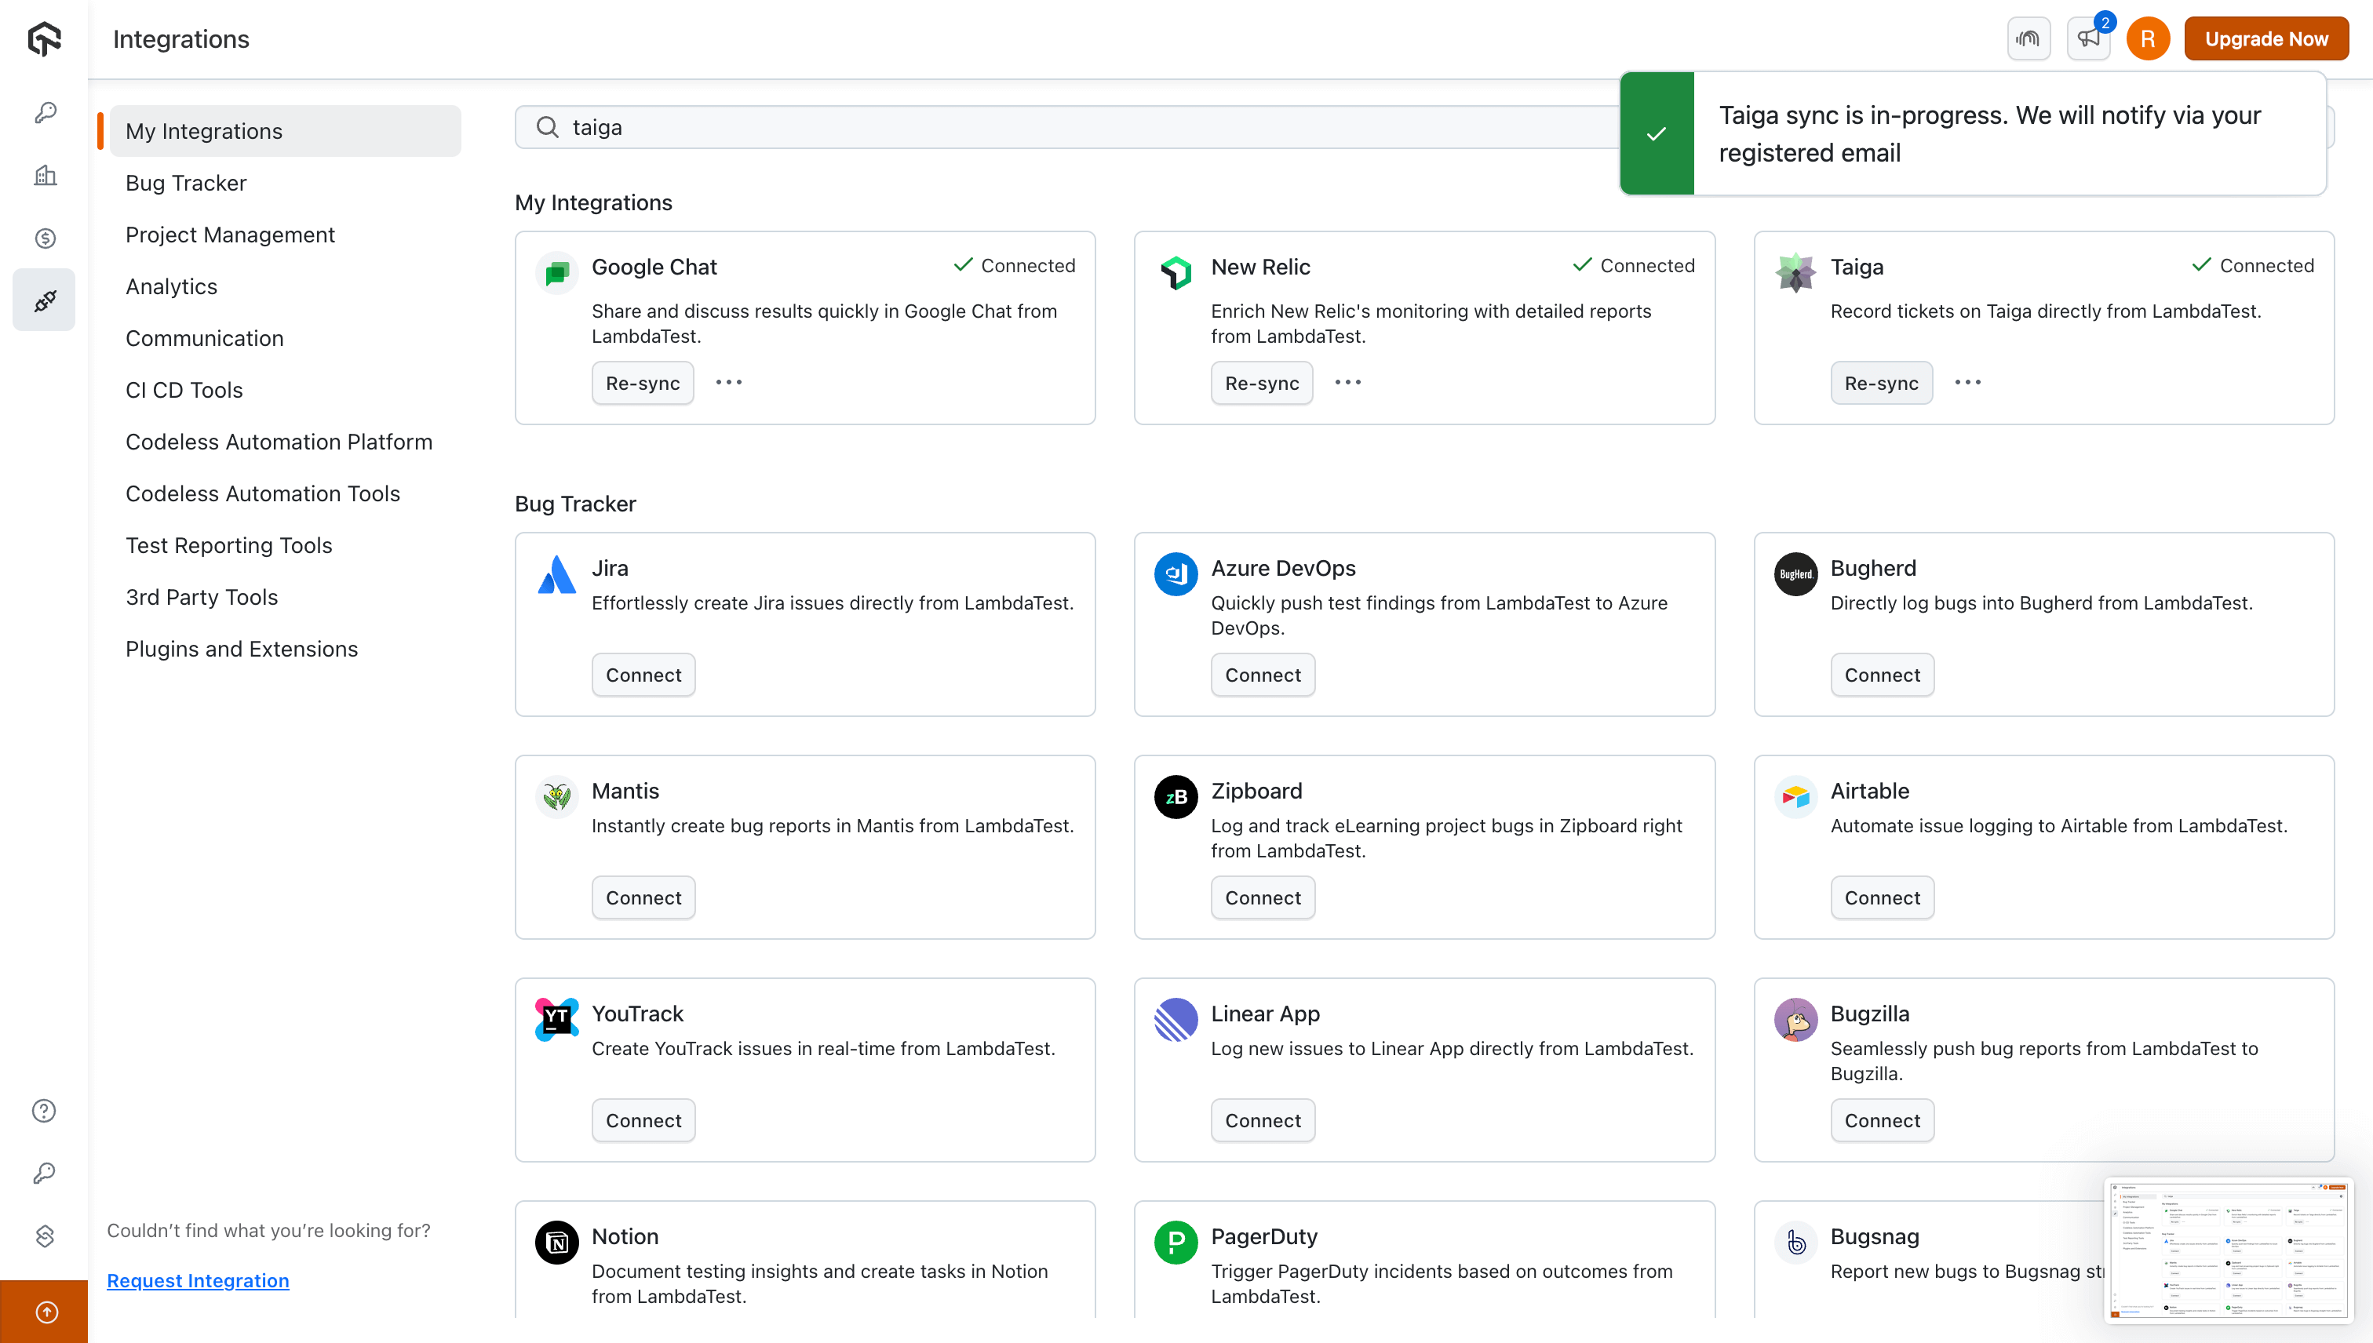Click the Taiga logo icon

(1795, 272)
